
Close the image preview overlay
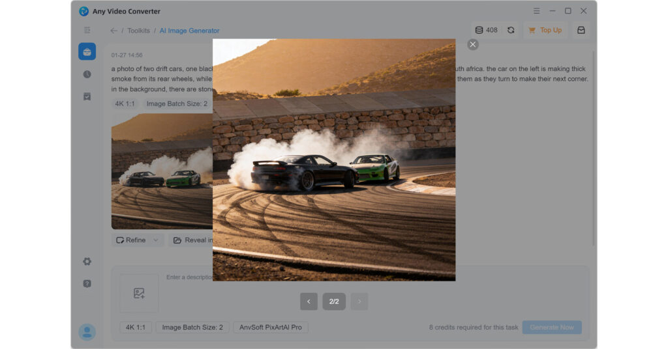(x=472, y=45)
